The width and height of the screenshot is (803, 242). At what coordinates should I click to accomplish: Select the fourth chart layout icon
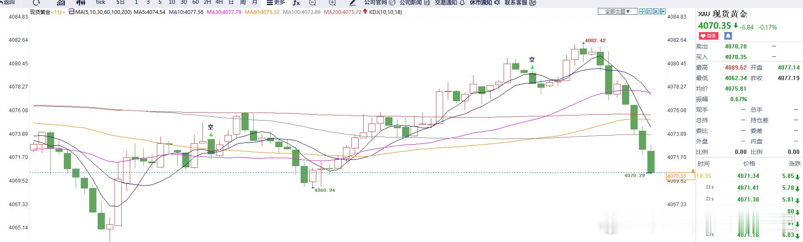point(663,11)
